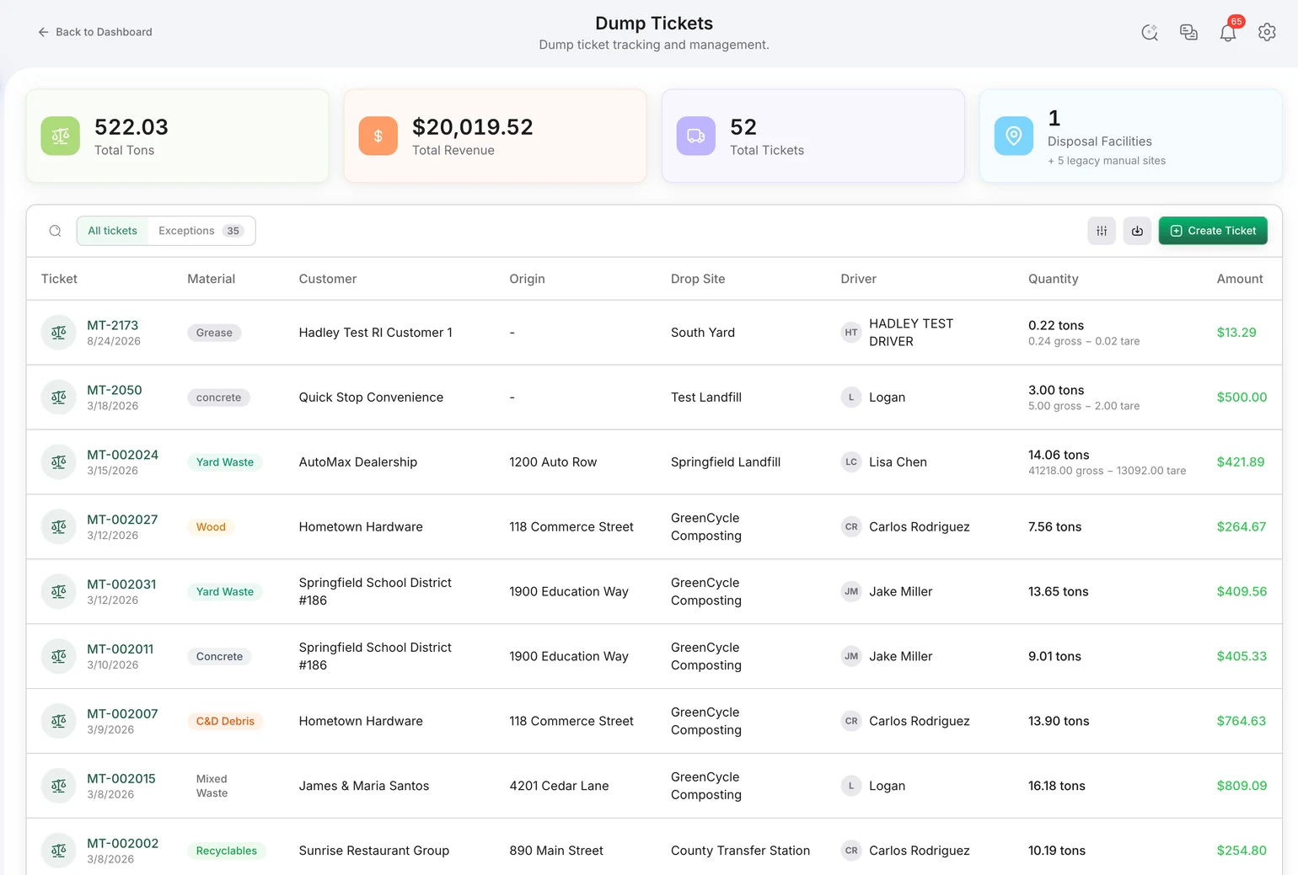Image resolution: width=1298 pixels, height=875 pixels.
Task: Click the Wood material tag
Action: coord(211,527)
